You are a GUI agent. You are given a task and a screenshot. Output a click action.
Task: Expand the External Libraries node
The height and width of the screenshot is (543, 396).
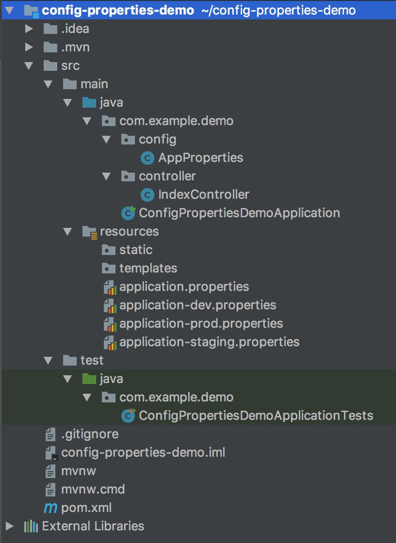click(x=9, y=526)
